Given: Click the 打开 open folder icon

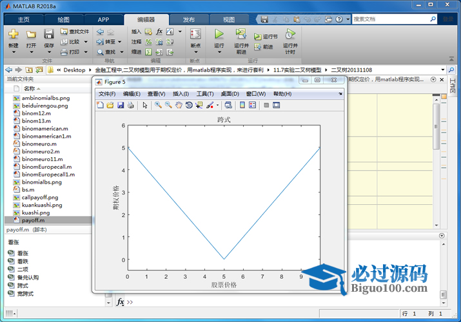Looking at the screenshot, I should pos(31,34).
